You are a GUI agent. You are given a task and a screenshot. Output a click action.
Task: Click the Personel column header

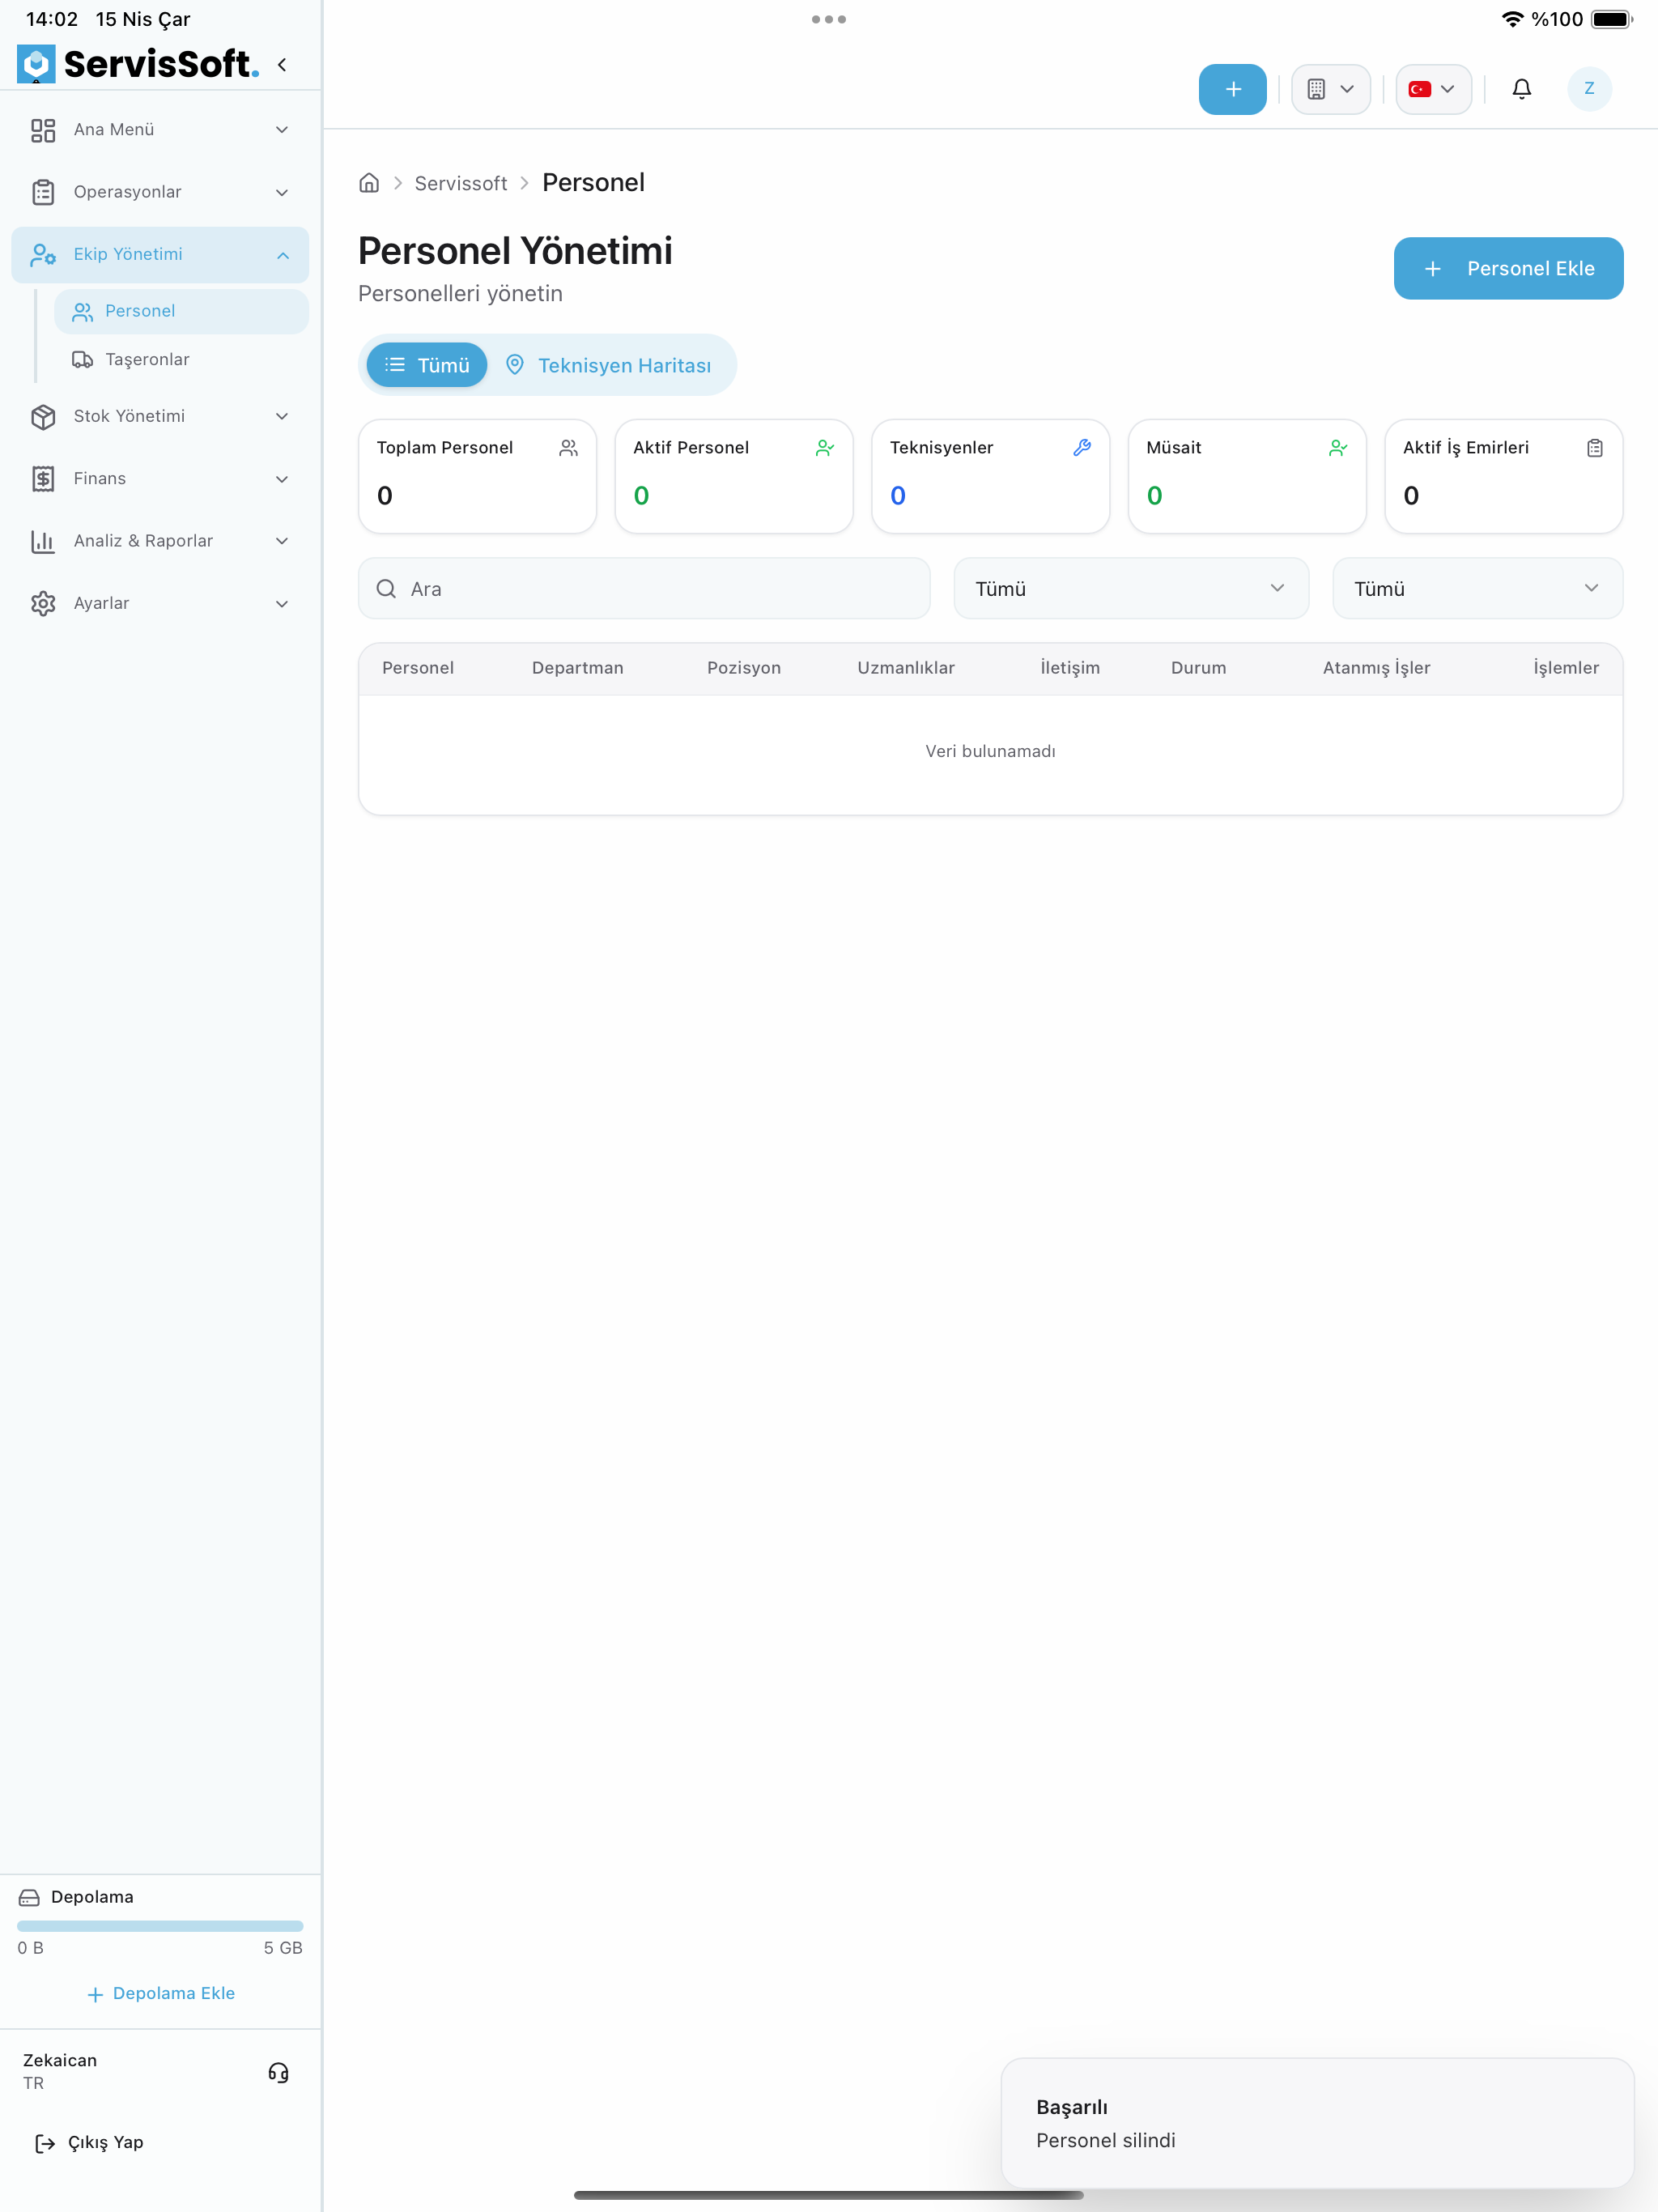pos(418,668)
